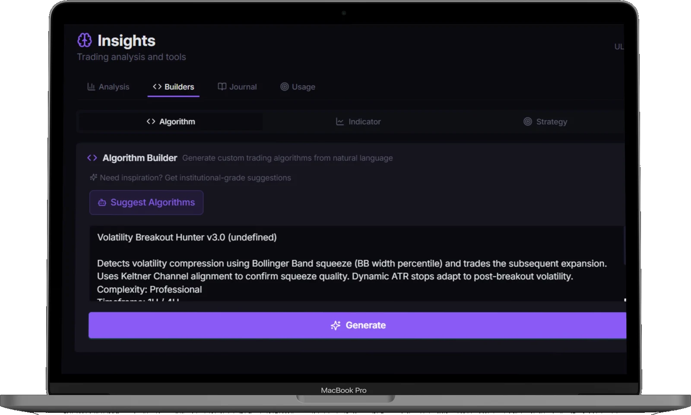Select the Algorithm builder sub-tab
The width and height of the screenshot is (691, 415).
coord(171,122)
